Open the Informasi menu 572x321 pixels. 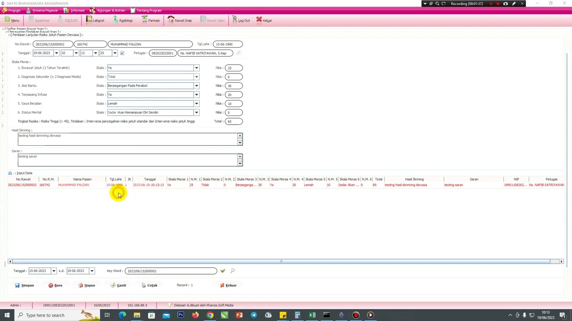[75, 10]
